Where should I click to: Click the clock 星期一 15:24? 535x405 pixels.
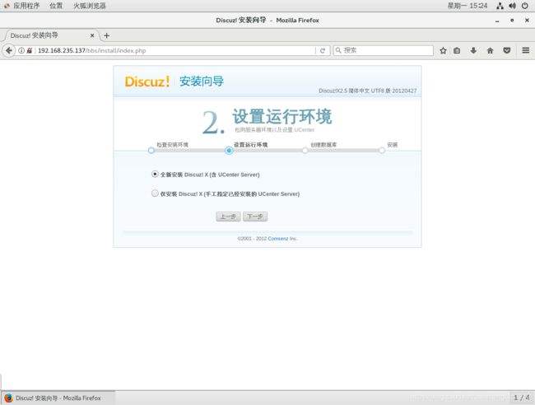tap(468, 6)
